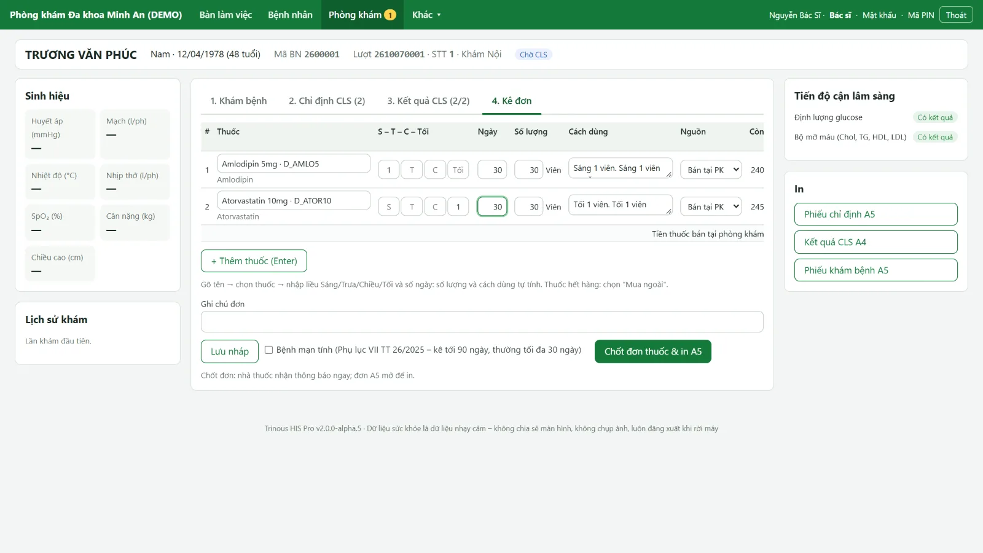
Task: Click the Mật khẩu link
Action: (x=879, y=15)
